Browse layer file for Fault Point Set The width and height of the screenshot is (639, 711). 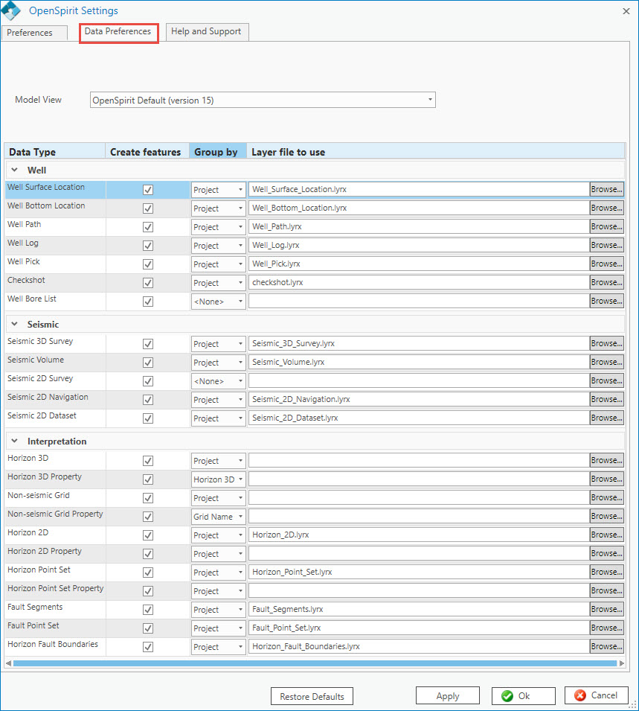coord(607,628)
